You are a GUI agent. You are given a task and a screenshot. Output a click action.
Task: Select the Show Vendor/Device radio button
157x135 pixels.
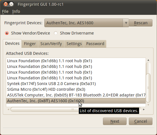pos(7,33)
